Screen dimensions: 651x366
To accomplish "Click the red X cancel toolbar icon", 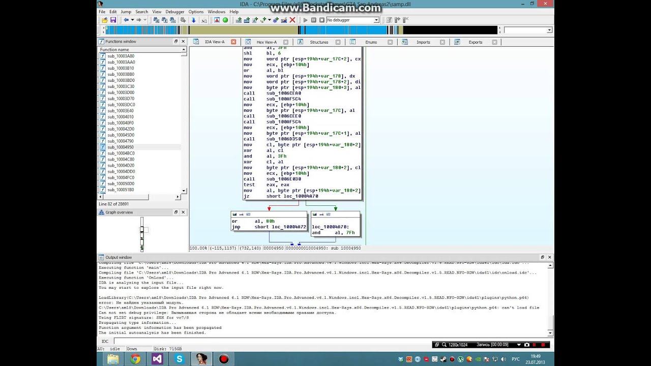I will pyautogui.click(x=292, y=20).
